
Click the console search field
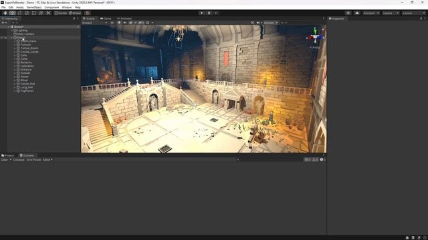click(270, 160)
